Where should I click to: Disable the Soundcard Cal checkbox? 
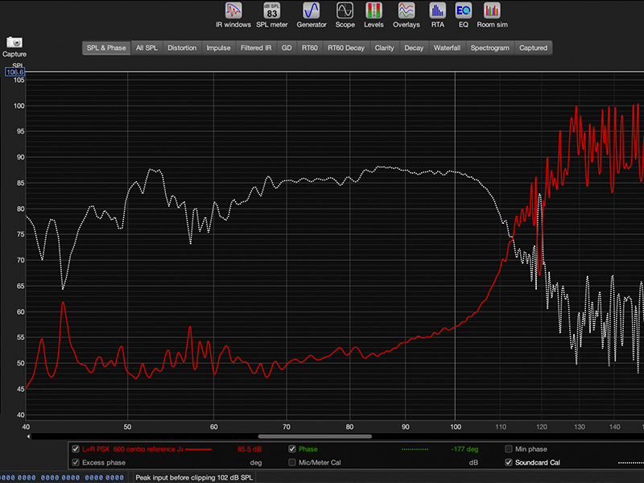[509, 463]
